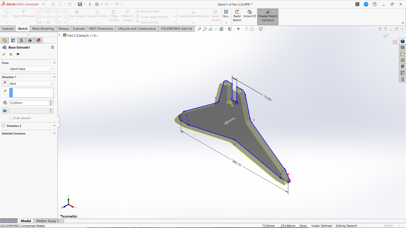Open the Quick Snaps tool

(x=226, y=14)
